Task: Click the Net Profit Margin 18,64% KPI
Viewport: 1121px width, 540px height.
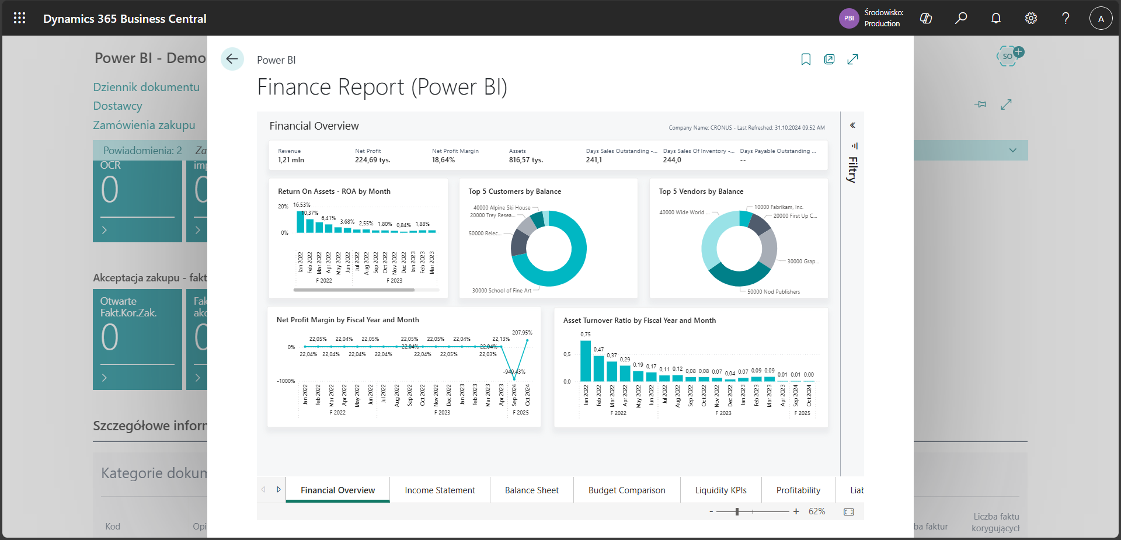Action: click(x=455, y=155)
